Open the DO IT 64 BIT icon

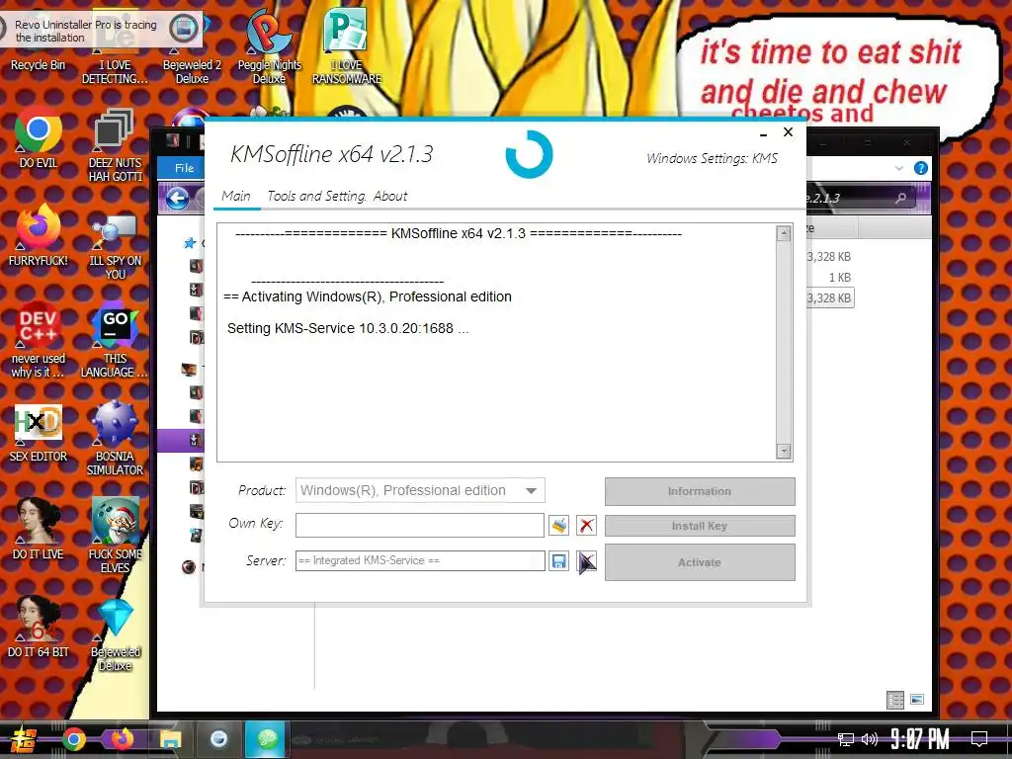pos(39,626)
